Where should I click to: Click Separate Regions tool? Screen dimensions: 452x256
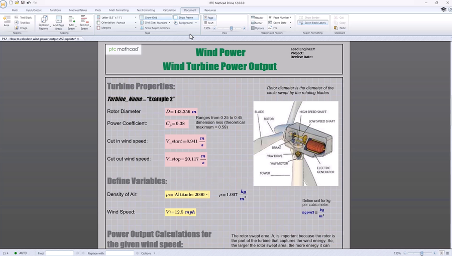[44, 23]
